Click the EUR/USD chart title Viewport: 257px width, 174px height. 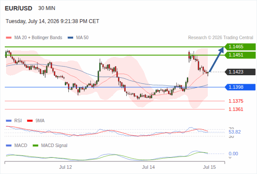tap(19, 8)
